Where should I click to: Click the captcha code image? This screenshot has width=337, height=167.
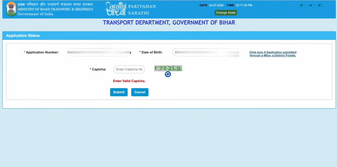click(168, 68)
